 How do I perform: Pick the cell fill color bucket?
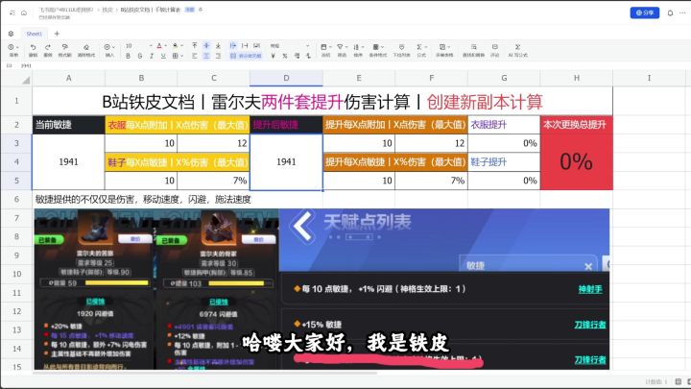[x=177, y=46]
